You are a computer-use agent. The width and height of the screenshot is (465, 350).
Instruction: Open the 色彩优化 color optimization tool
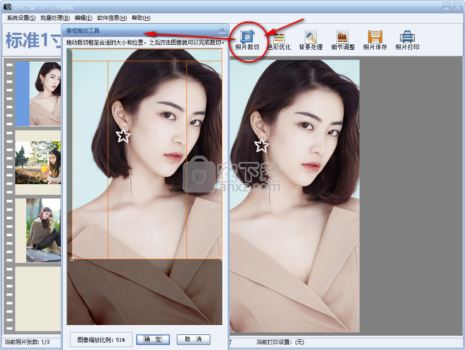[279, 40]
